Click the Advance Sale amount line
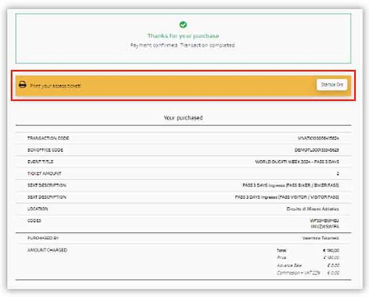The image size is (370, 297). point(307,266)
